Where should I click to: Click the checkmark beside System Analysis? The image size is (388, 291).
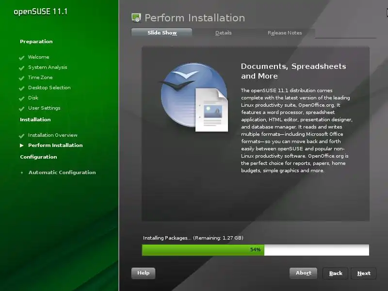(x=21, y=68)
